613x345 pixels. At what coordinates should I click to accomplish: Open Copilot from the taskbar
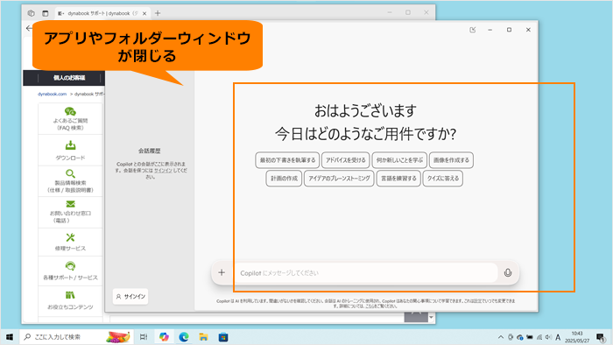[164, 337]
